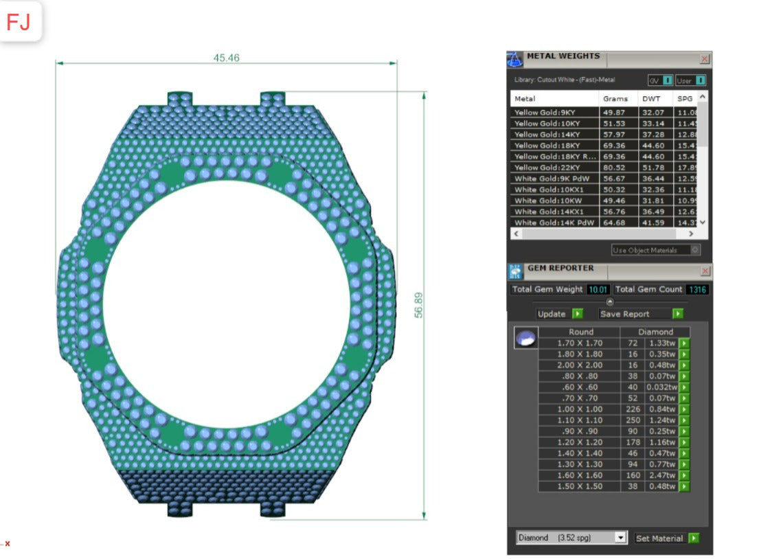The width and height of the screenshot is (770, 559).
Task: Click the Gem Reporter panel icon
Action: pyautogui.click(x=515, y=271)
